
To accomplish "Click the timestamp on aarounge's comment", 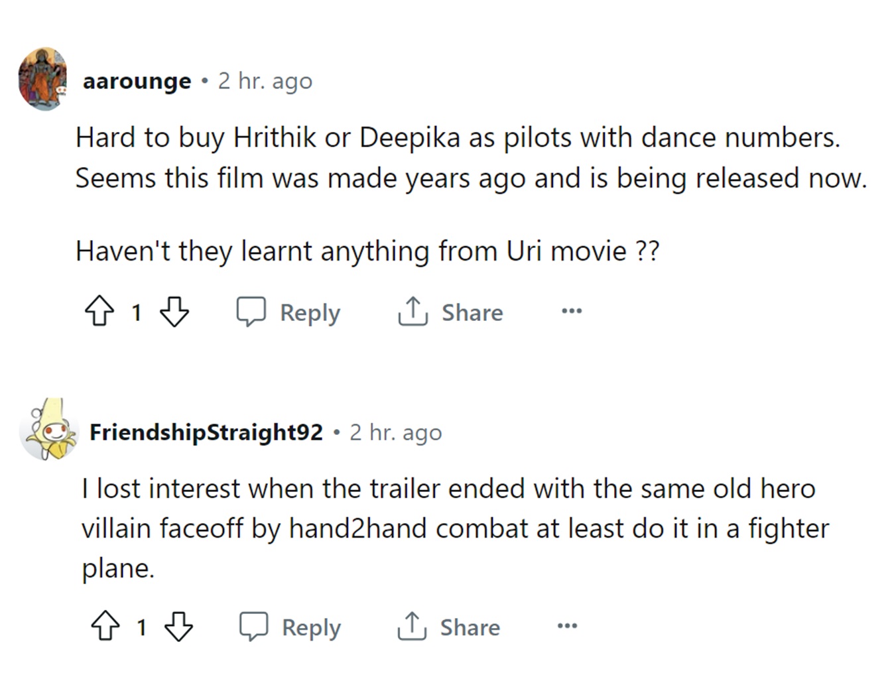I will point(265,81).
